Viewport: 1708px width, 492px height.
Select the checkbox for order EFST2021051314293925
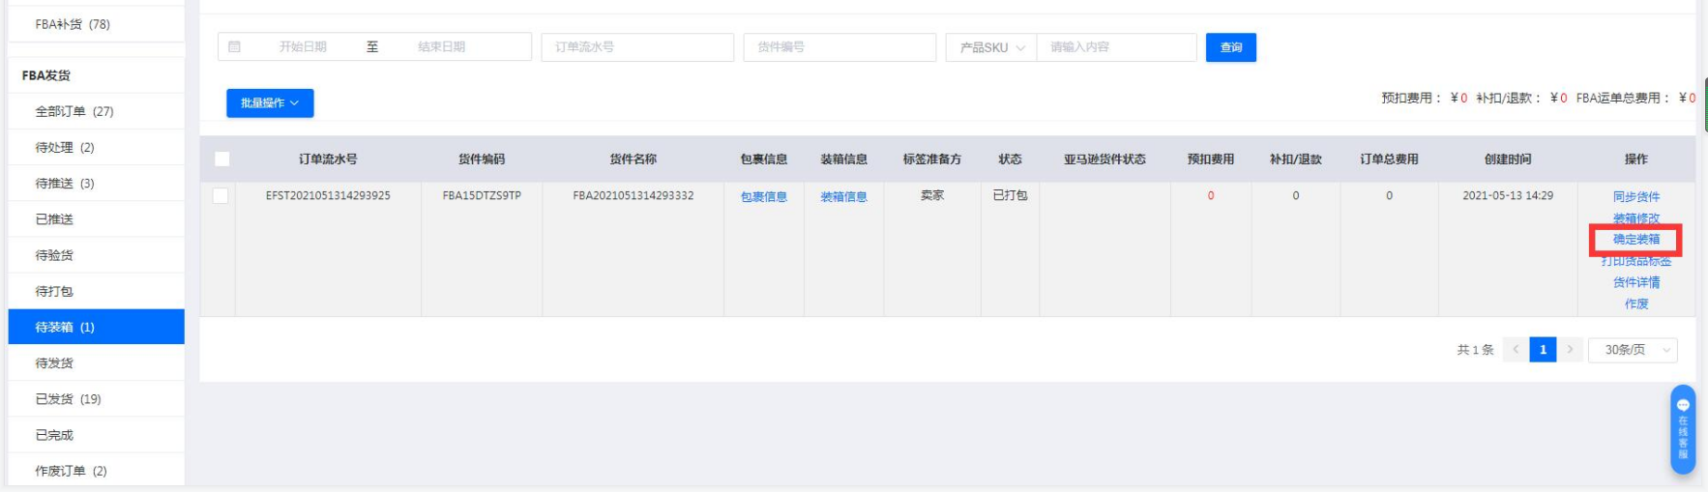221,196
